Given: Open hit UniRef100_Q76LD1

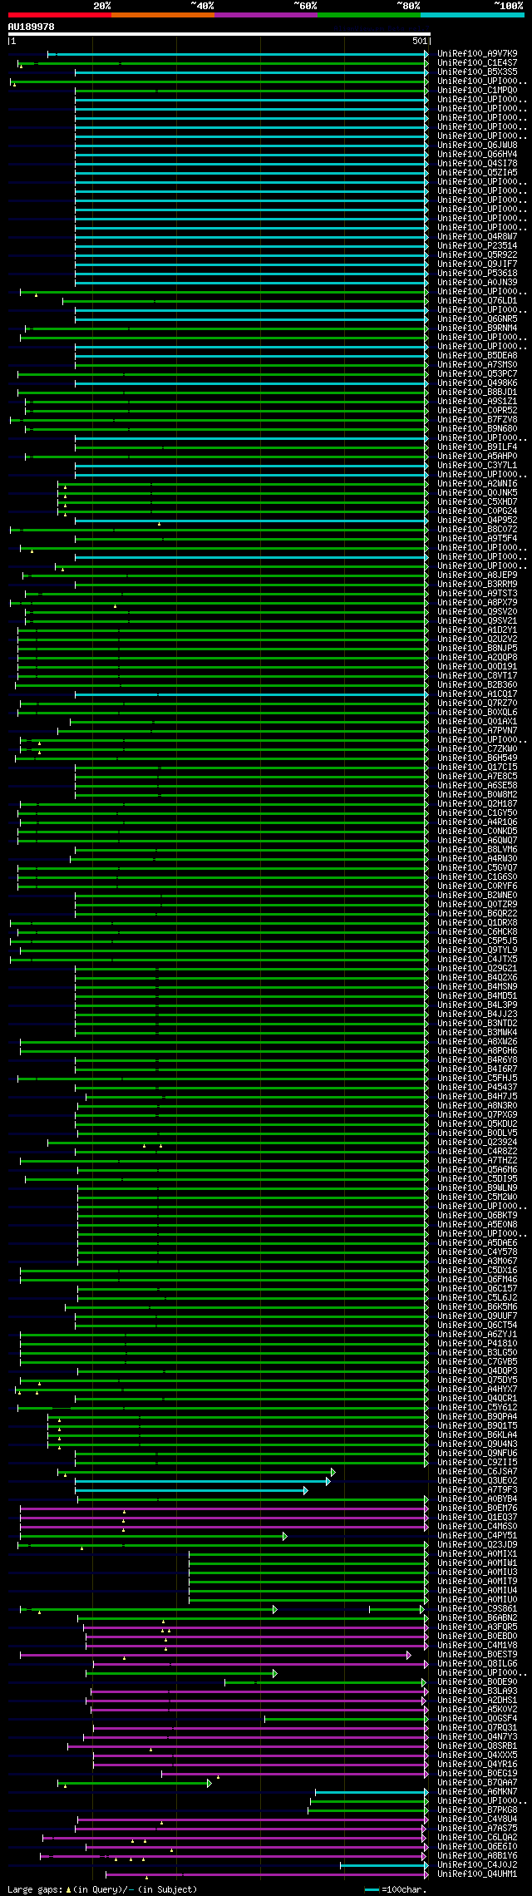Looking at the screenshot, I should pyautogui.click(x=477, y=301).
